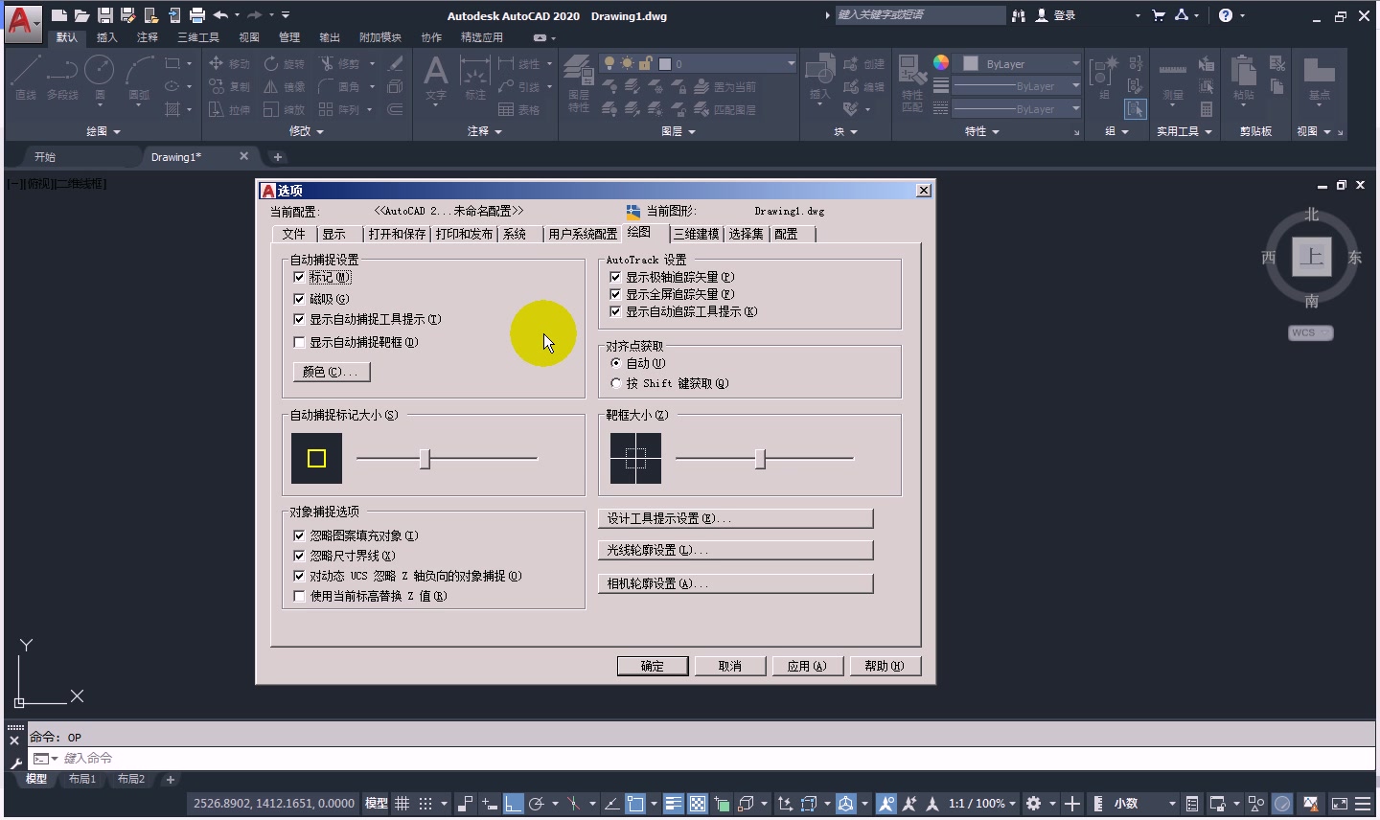Viewport: 1380px width, 820px height.
Task: Open 光线轮廓设置(L)... button
Action: click(735, 550)
